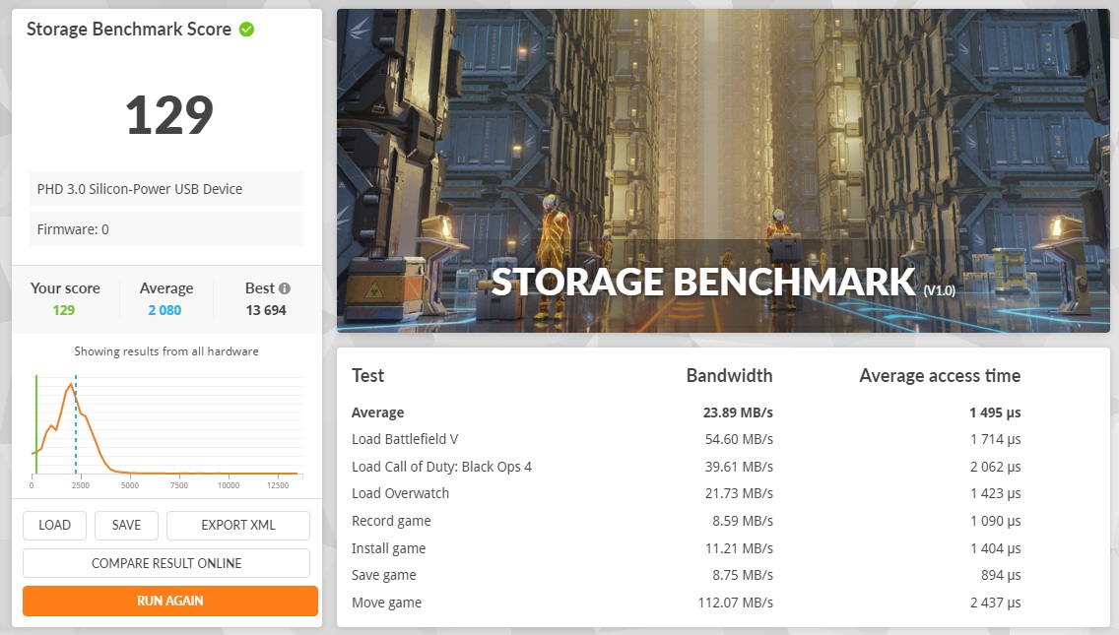The image size is (1119, 635).
Task: Open Compare Result Online
Action: [166, 563]
